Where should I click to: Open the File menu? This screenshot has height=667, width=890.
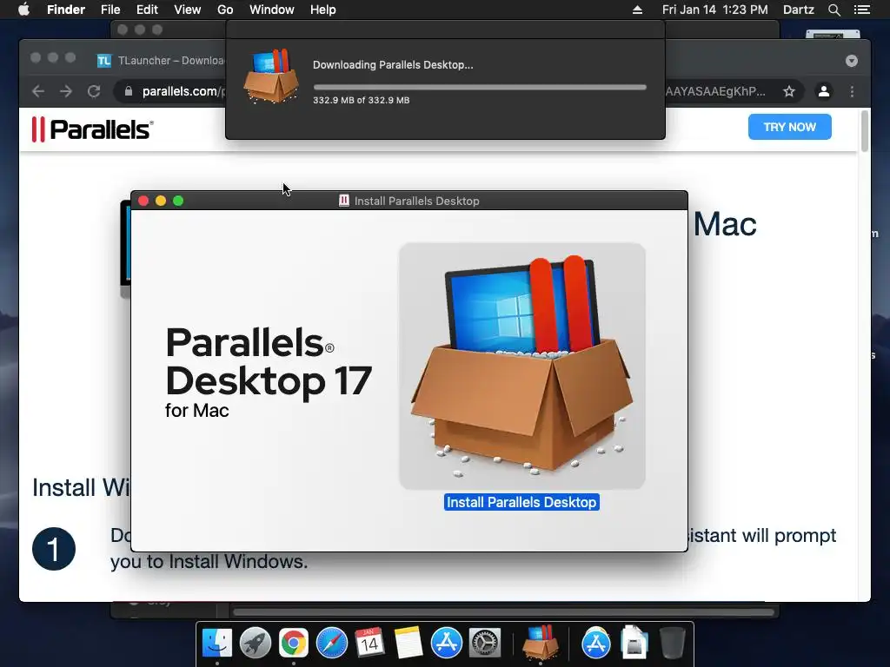point(110,10)
